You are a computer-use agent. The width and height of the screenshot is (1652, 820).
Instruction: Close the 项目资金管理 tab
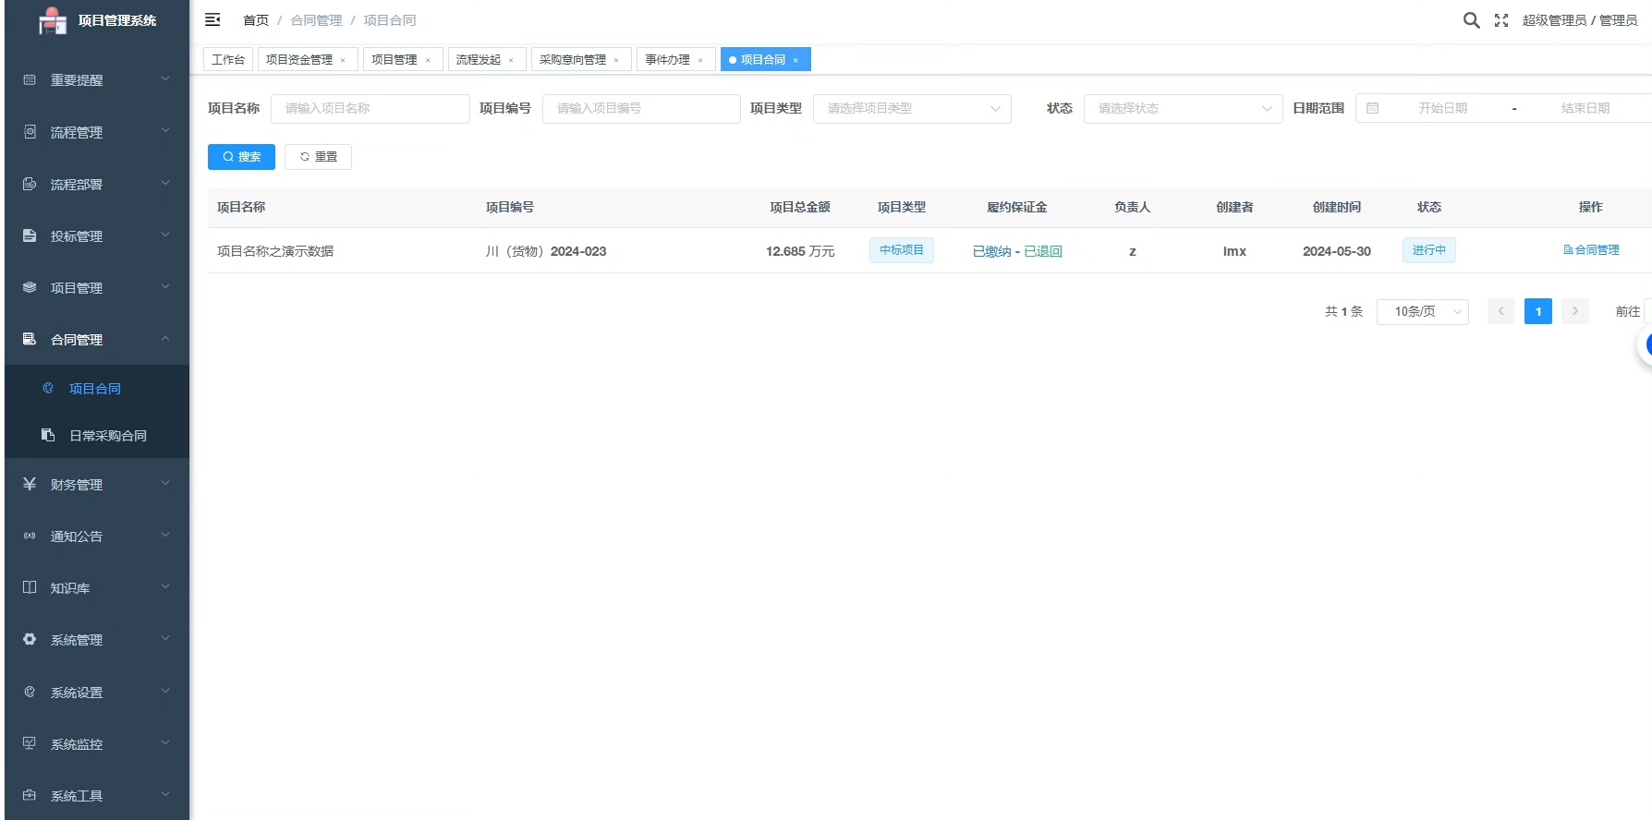coord(343,61)
